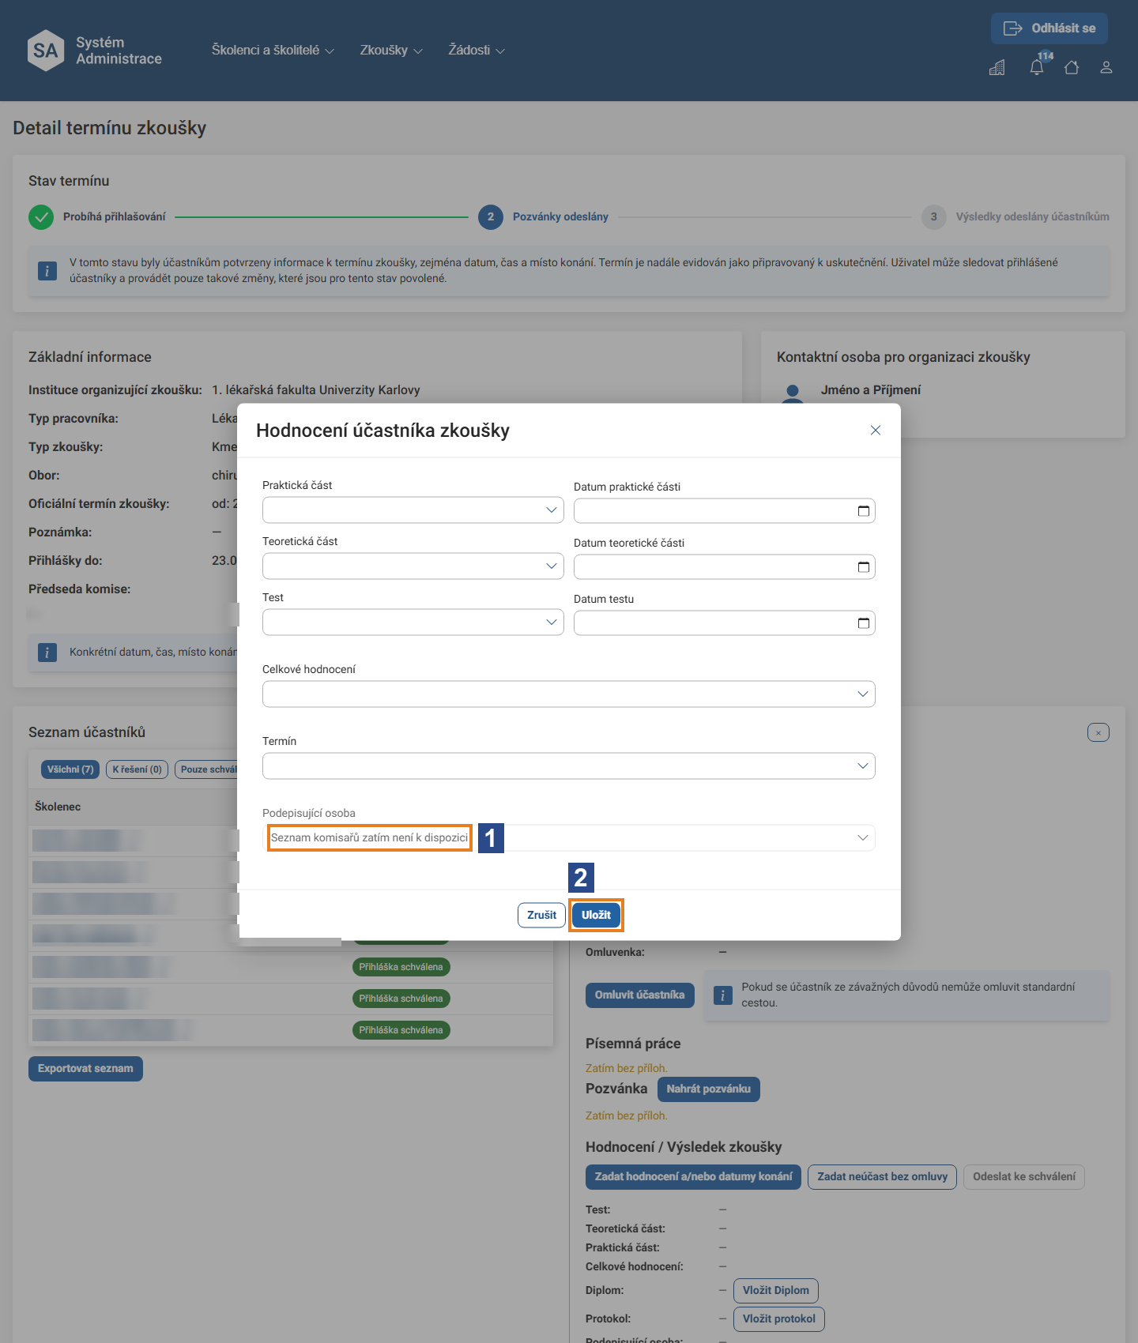Select the Všichni (7) filter tab
The image size is (1138, 1343).
70,769
